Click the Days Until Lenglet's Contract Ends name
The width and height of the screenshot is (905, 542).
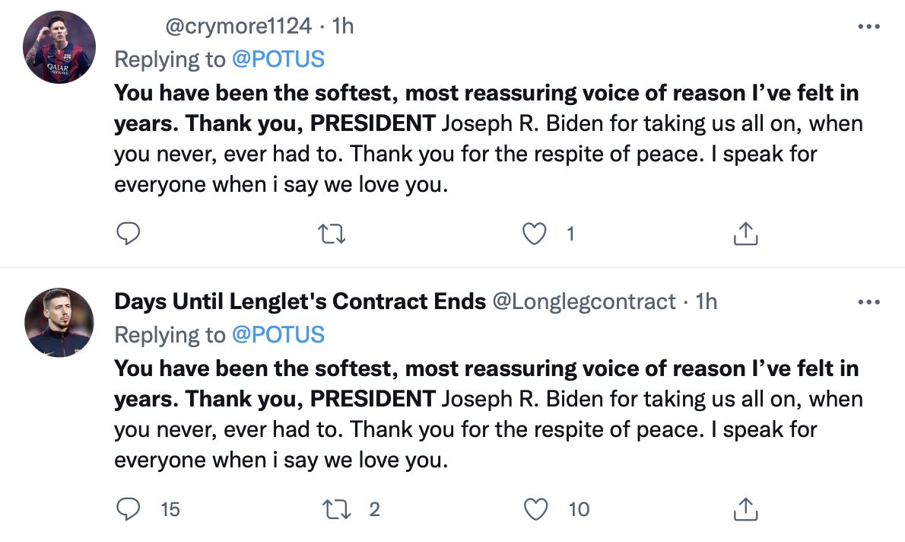click(x=300, y=302)
